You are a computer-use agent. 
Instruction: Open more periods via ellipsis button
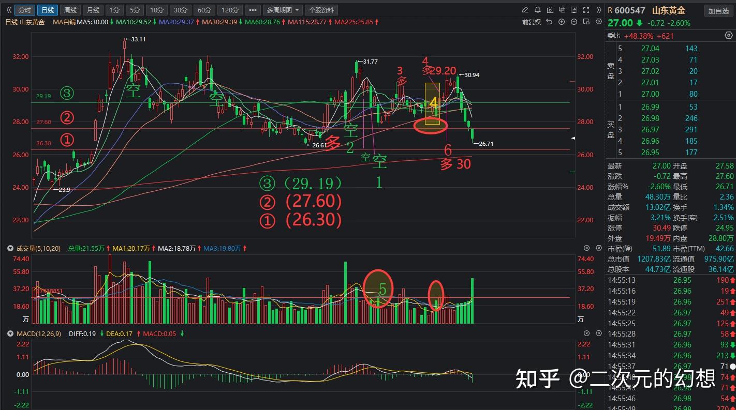coord(253,10)
